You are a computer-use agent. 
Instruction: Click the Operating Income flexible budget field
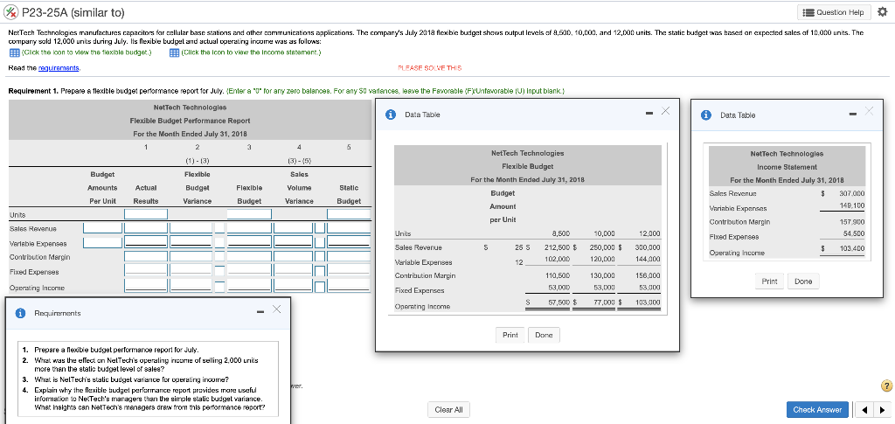(249, 286)
